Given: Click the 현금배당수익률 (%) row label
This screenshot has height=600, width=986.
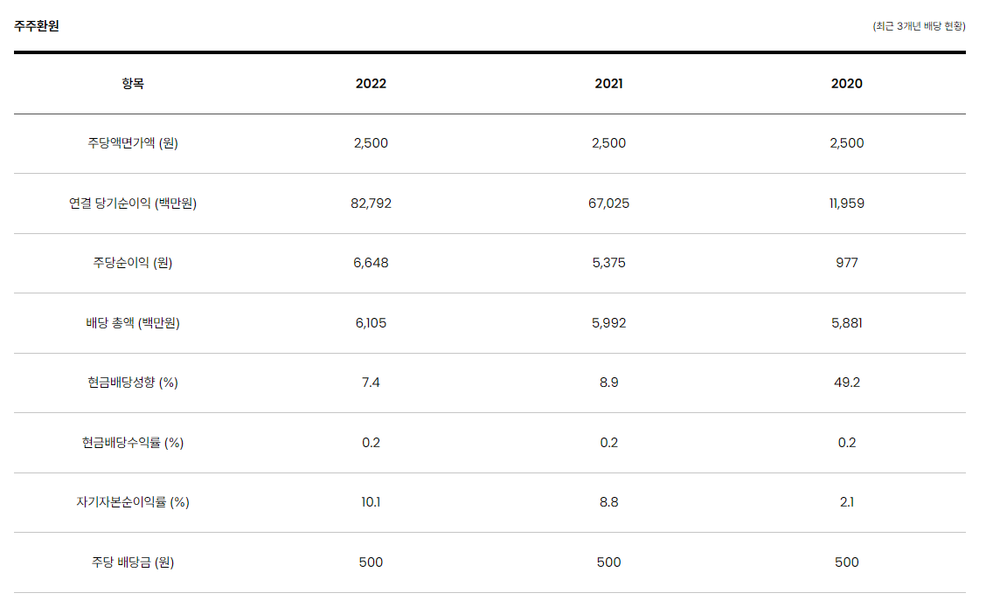Looking at the screenshot, I should 133,443.
